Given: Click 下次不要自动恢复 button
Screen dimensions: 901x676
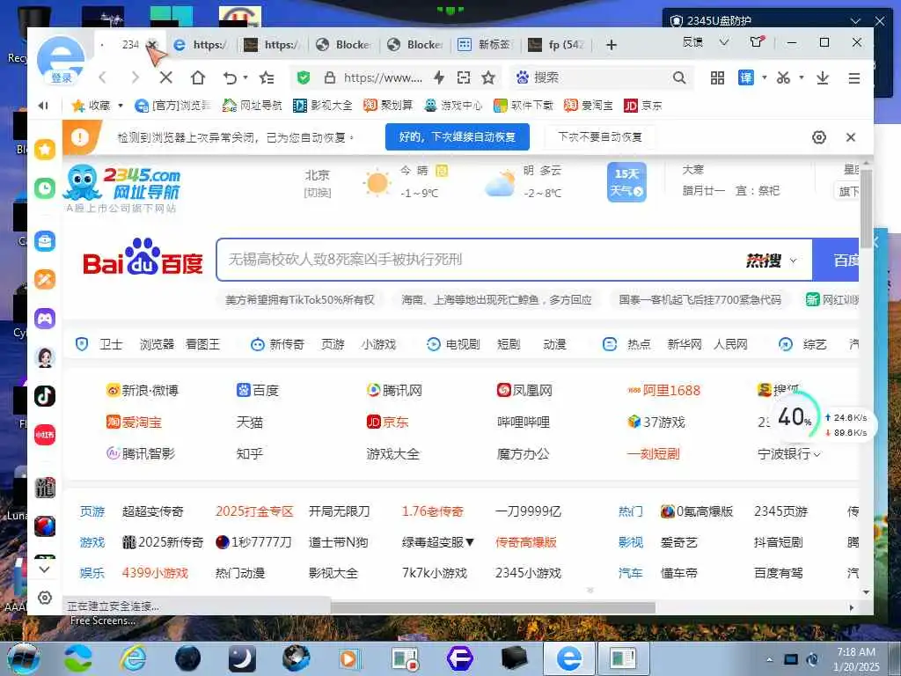Looking at the screenshot, I should point(600,136).
